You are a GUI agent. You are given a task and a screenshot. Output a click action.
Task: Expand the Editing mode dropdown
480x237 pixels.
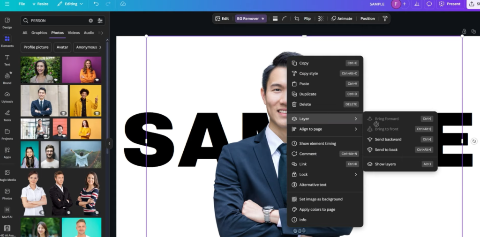(x=70, y=4)
